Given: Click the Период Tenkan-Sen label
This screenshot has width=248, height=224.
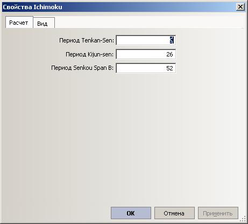Looking at the screenshot, I should point(87,40).
